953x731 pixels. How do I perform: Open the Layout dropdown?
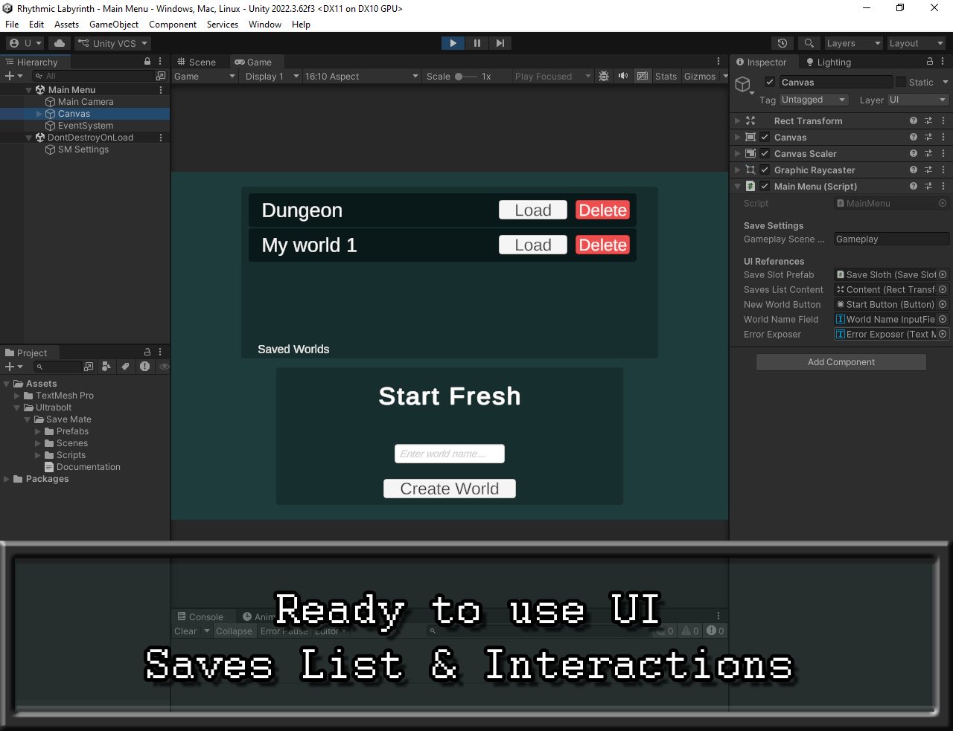[x=916, y=43]
